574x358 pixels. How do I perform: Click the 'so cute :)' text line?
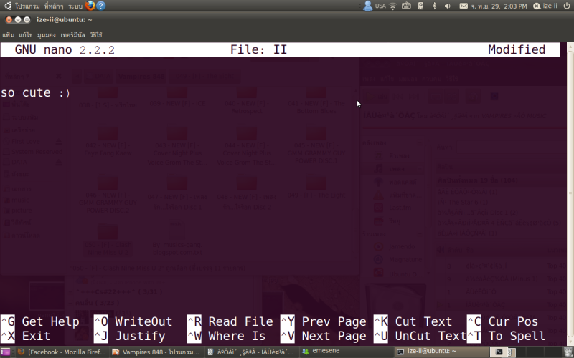(35, 93)
